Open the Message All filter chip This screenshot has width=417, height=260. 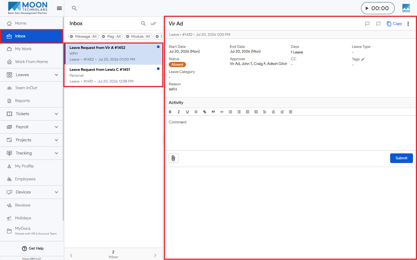pos(83,36)
